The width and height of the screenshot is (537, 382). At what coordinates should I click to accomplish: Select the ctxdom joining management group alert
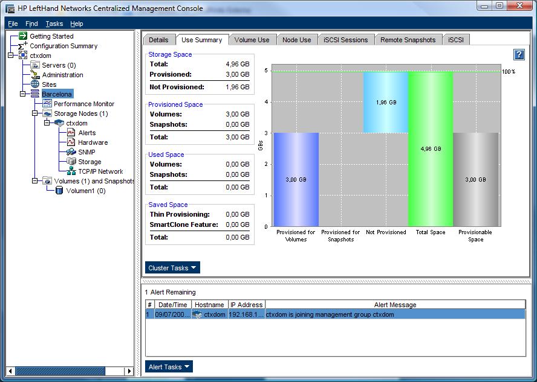[335, 314]
